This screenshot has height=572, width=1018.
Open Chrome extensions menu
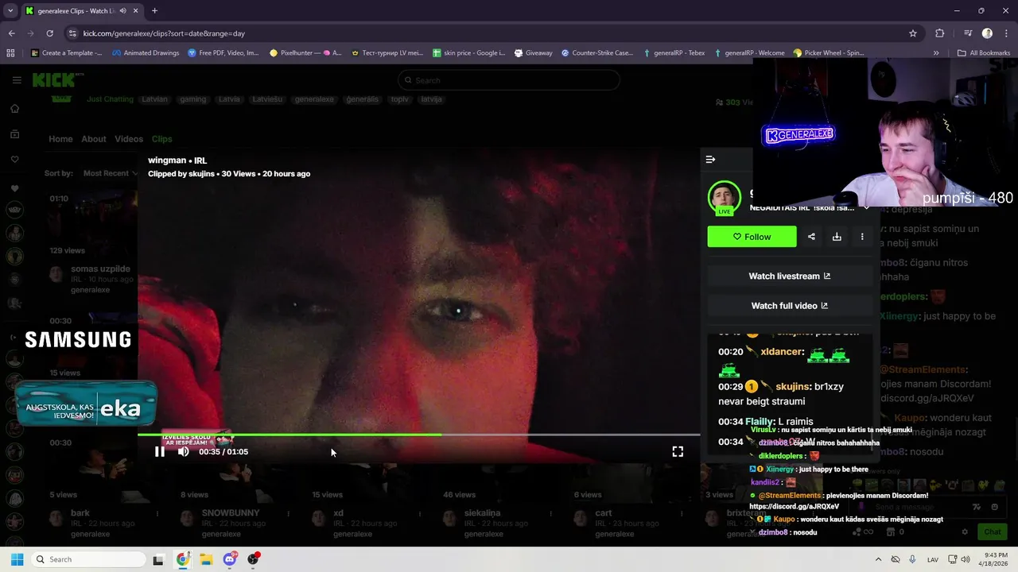(x=939, y=33)
